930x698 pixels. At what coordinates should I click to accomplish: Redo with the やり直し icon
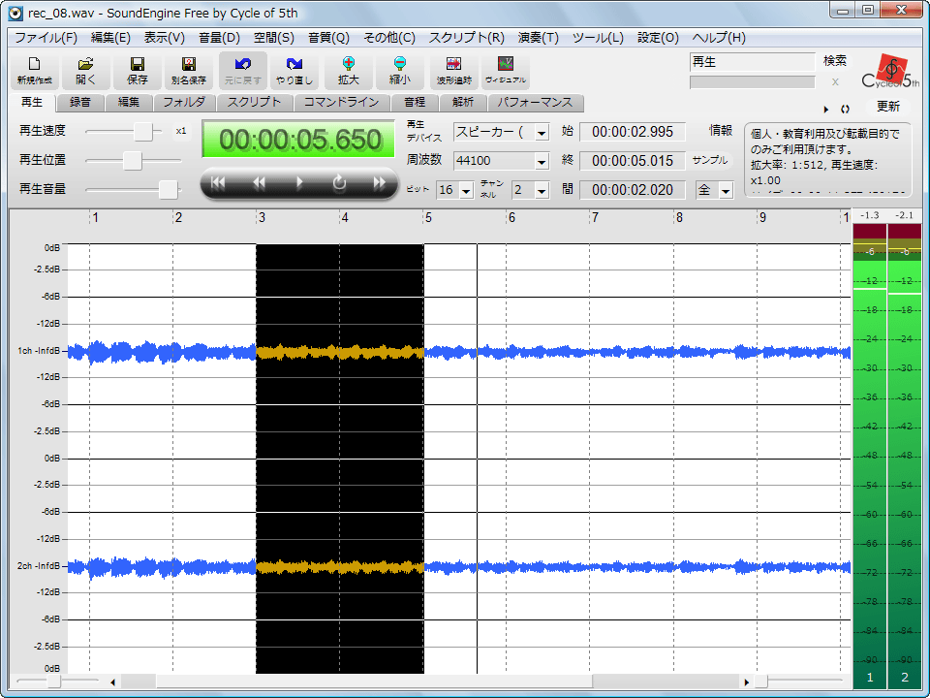(x=294, y=70)
